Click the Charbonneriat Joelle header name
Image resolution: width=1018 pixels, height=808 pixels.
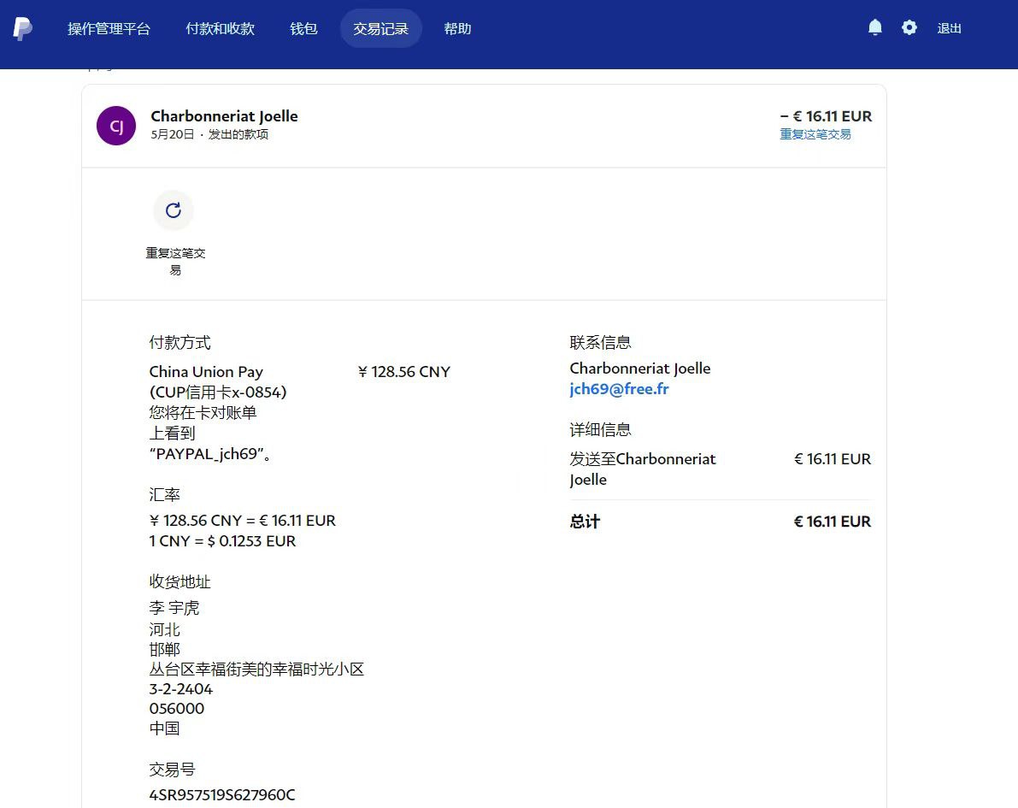pos(224,116)
